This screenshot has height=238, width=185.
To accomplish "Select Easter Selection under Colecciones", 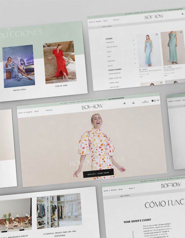I will (x=115, y=73).
